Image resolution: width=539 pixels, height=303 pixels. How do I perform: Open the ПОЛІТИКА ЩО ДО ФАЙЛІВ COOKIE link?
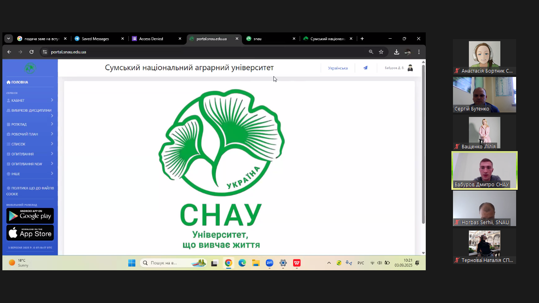(x=30, y=191)
